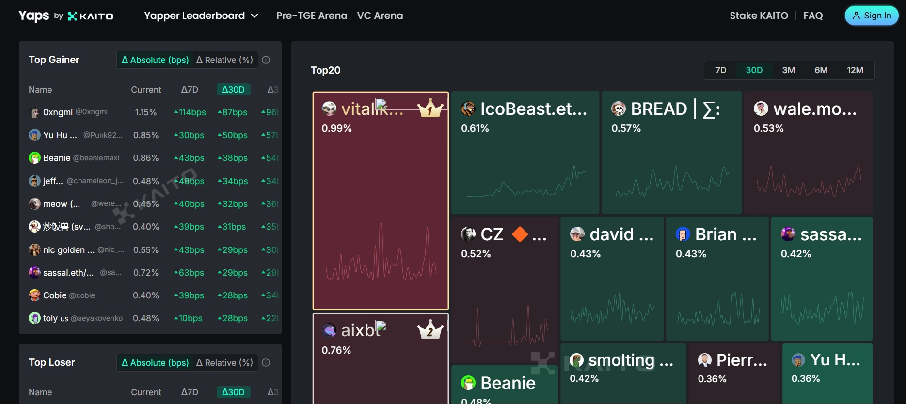Click sassal.eth avatar in gainer list
Screen dimensions: 906x404
(x=34, y=273)
